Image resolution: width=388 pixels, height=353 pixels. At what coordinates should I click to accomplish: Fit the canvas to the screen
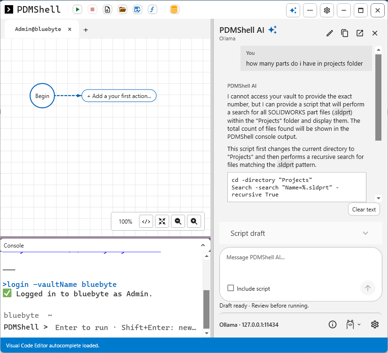click(162, 221)
